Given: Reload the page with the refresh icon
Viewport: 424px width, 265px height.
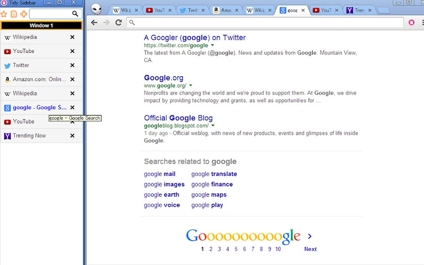Looking at the screenshot, I should (x=118, y=22).
